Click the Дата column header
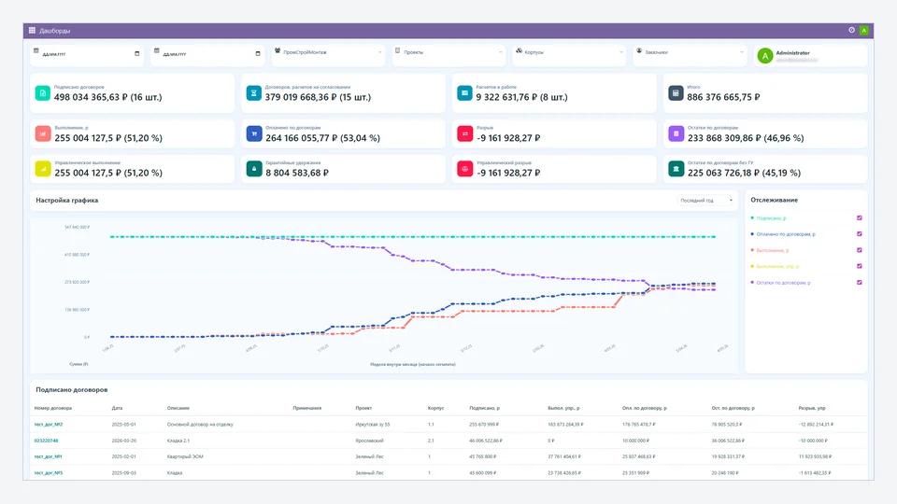 [x=118, y=408]
